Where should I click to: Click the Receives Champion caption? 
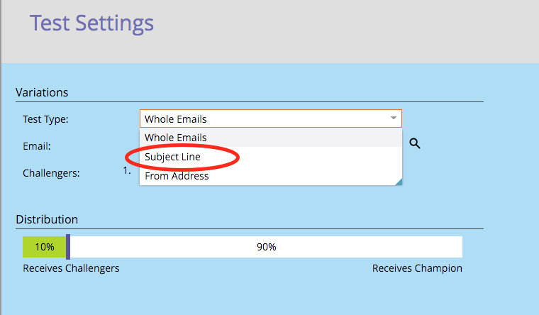click(417, 268)
